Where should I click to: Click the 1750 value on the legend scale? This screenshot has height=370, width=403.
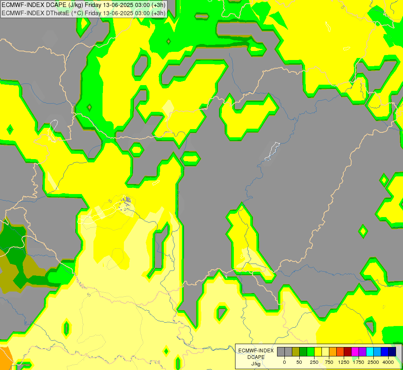(359, 362)
